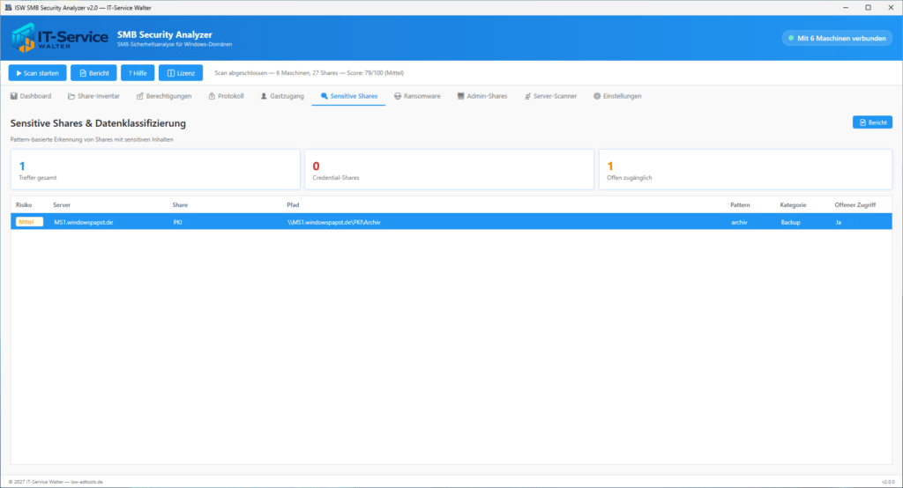Image resolution: width=903 pixels, height=488 pixels.
Task: Sort by the Pattern column header
Action: click(740, 205)
